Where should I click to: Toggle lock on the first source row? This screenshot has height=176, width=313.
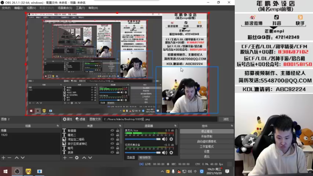(x=118, y=131)
